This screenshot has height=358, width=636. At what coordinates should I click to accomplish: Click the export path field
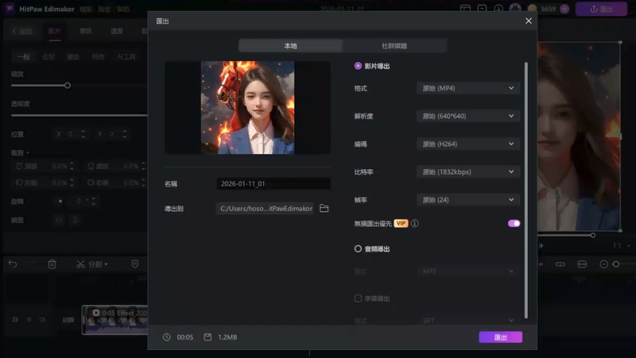point(265,209)
